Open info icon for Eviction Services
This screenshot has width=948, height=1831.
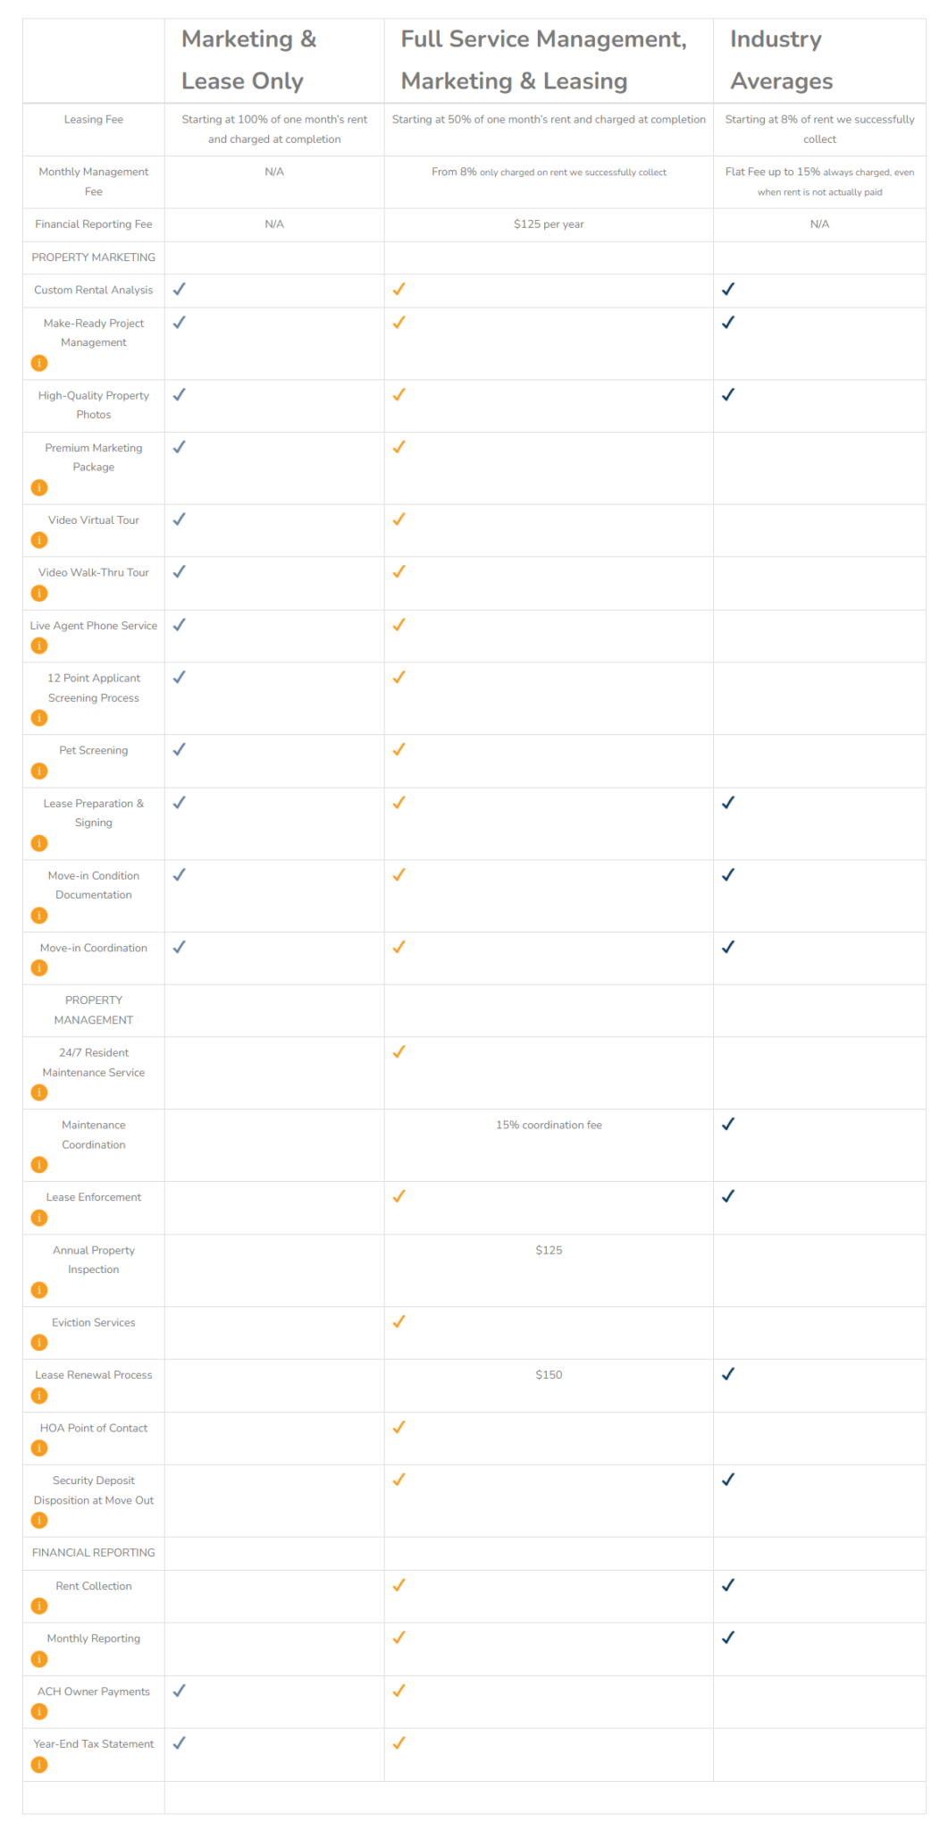pos(39,1342)
